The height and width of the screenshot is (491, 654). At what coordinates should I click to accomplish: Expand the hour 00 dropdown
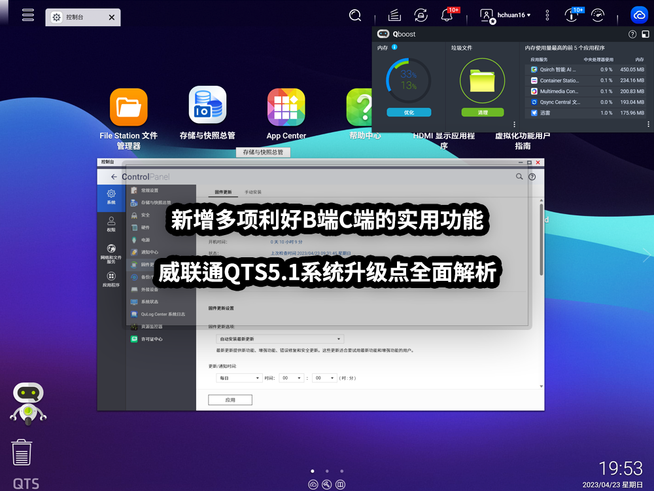291,378
